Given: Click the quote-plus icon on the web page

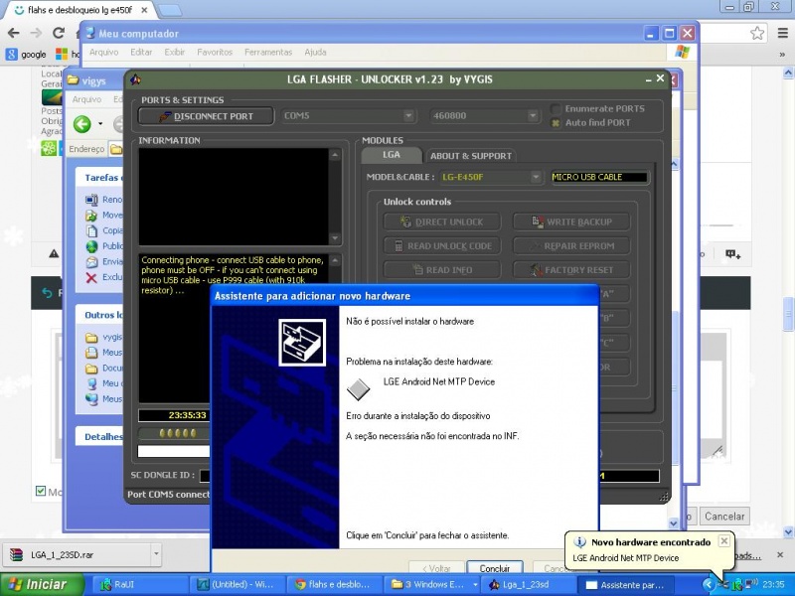Looking at the screenshot, I should pyautogui.click(x=732, y=254).
